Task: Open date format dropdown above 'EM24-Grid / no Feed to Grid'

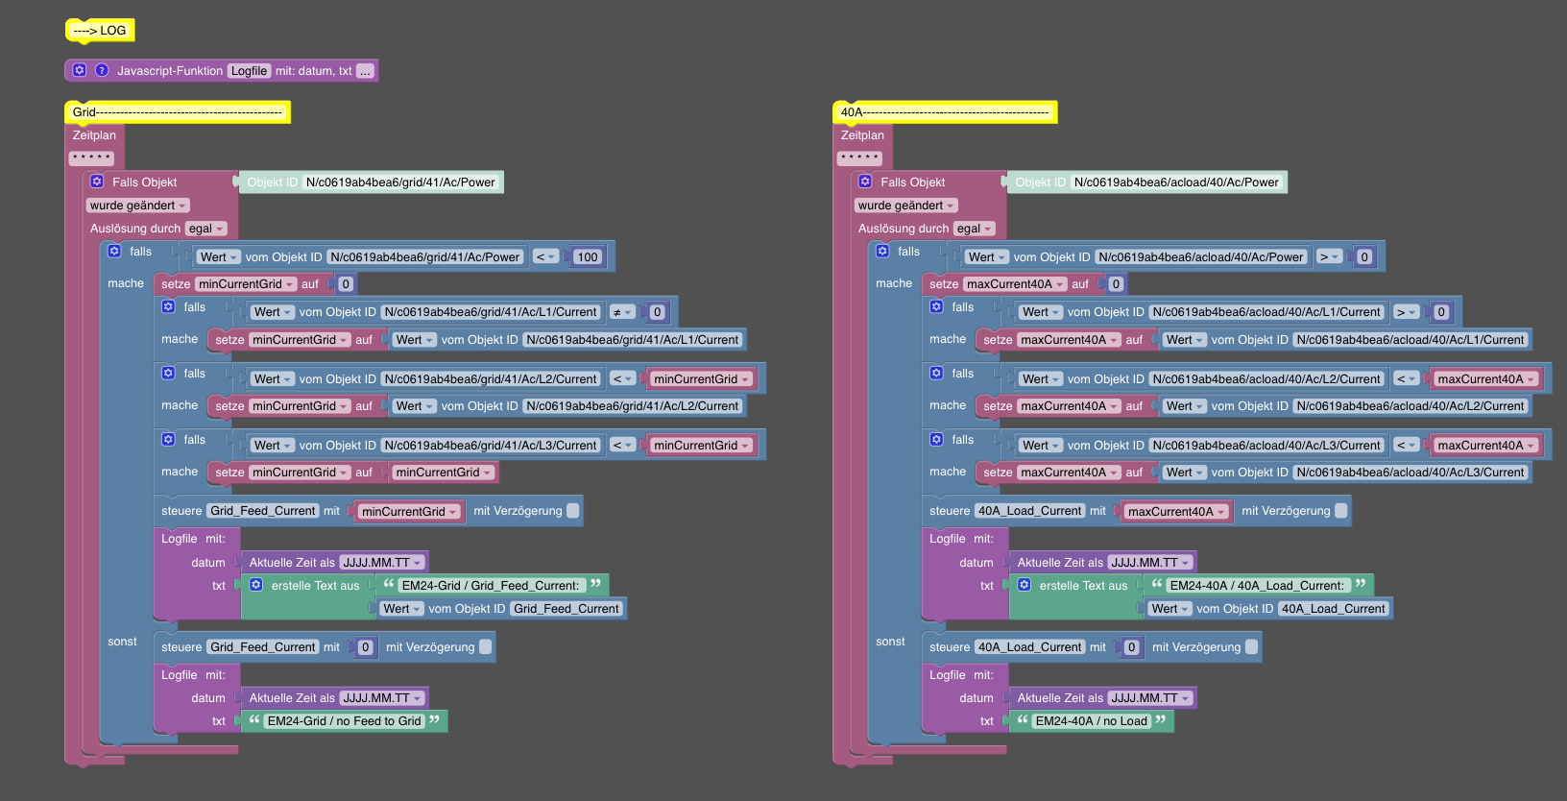Action: click(x=382, y=698)
